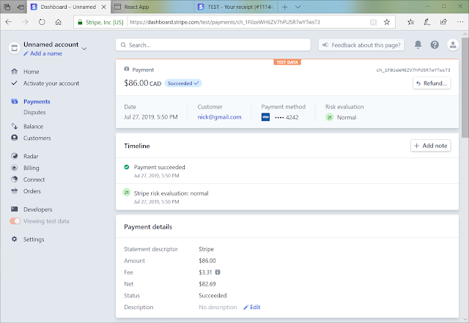Click the Succeeded status badge
The height and width of the screenshot is (323, 469).
click(x=183, y=83)
